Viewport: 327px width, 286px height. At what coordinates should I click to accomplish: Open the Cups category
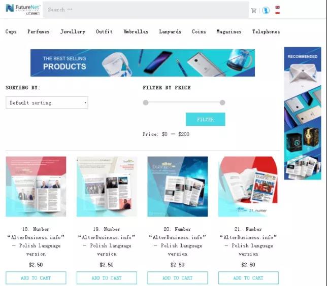click(11, 31)
